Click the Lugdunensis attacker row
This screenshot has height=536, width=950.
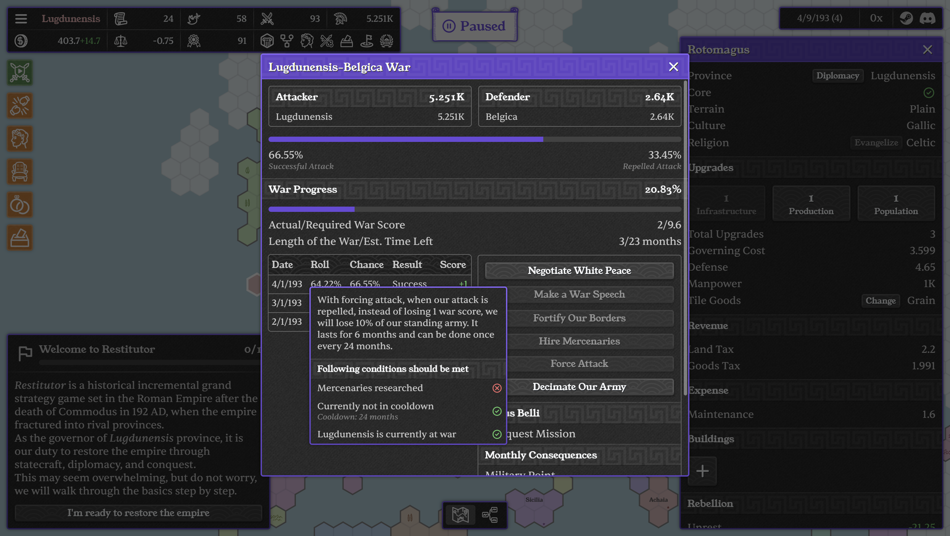coord(370,117)
